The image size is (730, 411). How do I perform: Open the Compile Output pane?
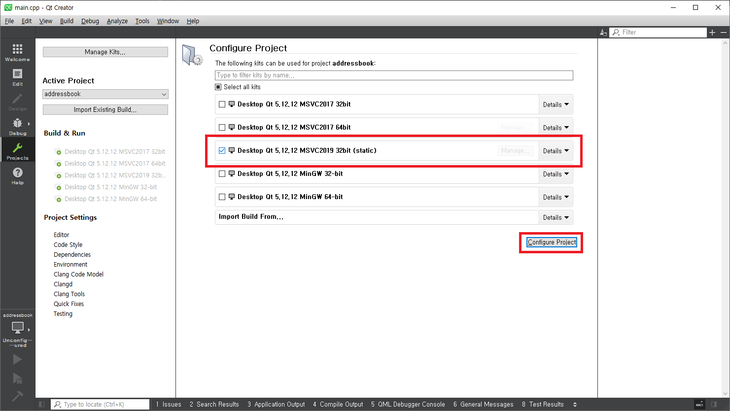[x=338, y=404]
